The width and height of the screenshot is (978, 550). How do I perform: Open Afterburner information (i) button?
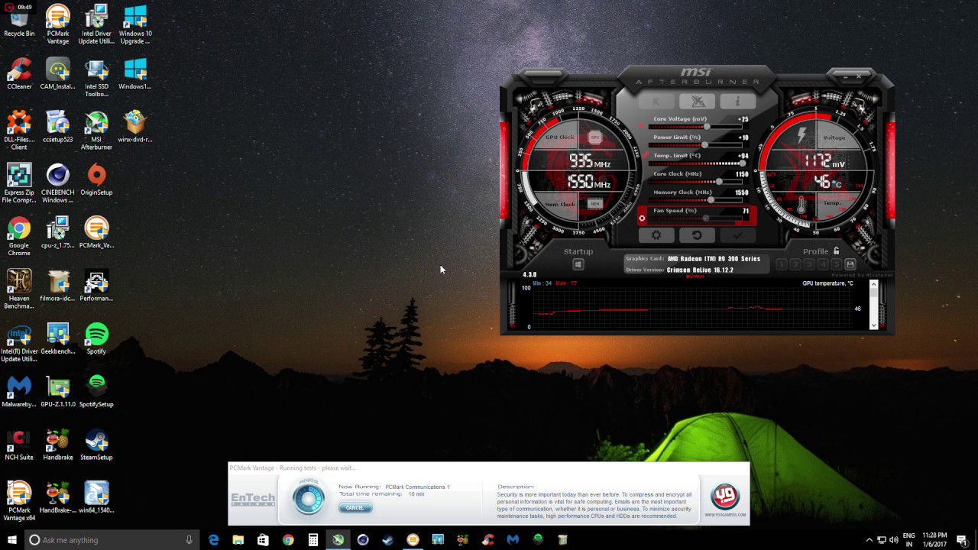click(x=737, y=102)
